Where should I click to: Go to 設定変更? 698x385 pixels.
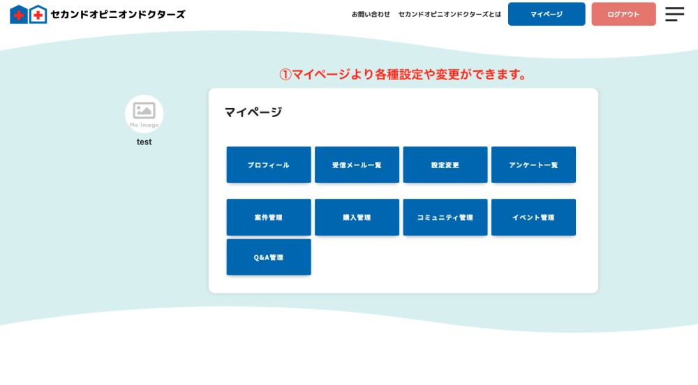pyautogui.click(x=445, y=165)
